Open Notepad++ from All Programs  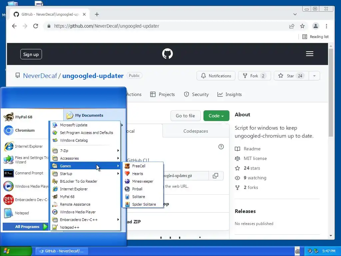[85, 227]
